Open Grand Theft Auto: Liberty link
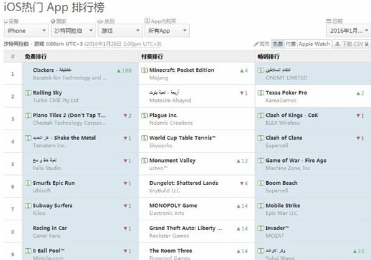Screen dimensions: 371x260 point(185,228)
